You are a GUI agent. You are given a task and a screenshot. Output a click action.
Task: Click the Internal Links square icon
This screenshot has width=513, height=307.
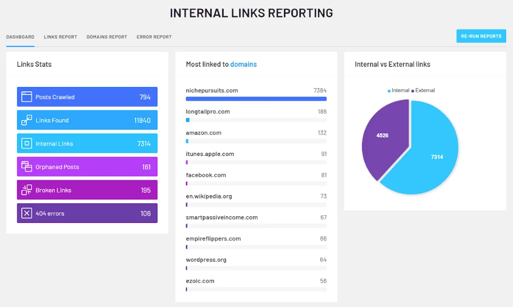[27, 143]
